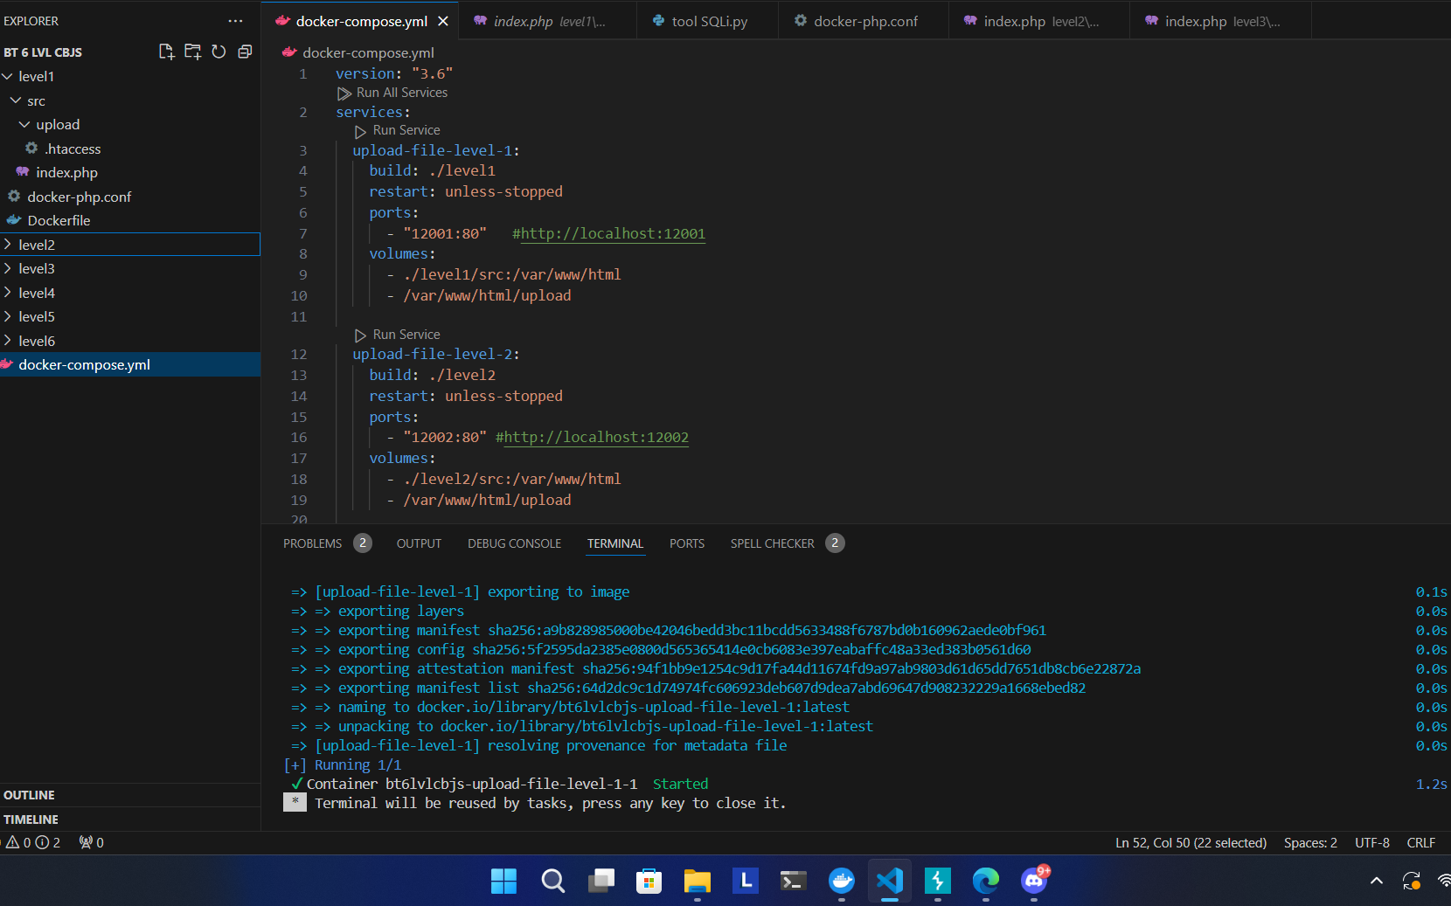Open the Problems panel tab
The width and height of the screenshot is (1451, 906).
click(x=312, y=543)
